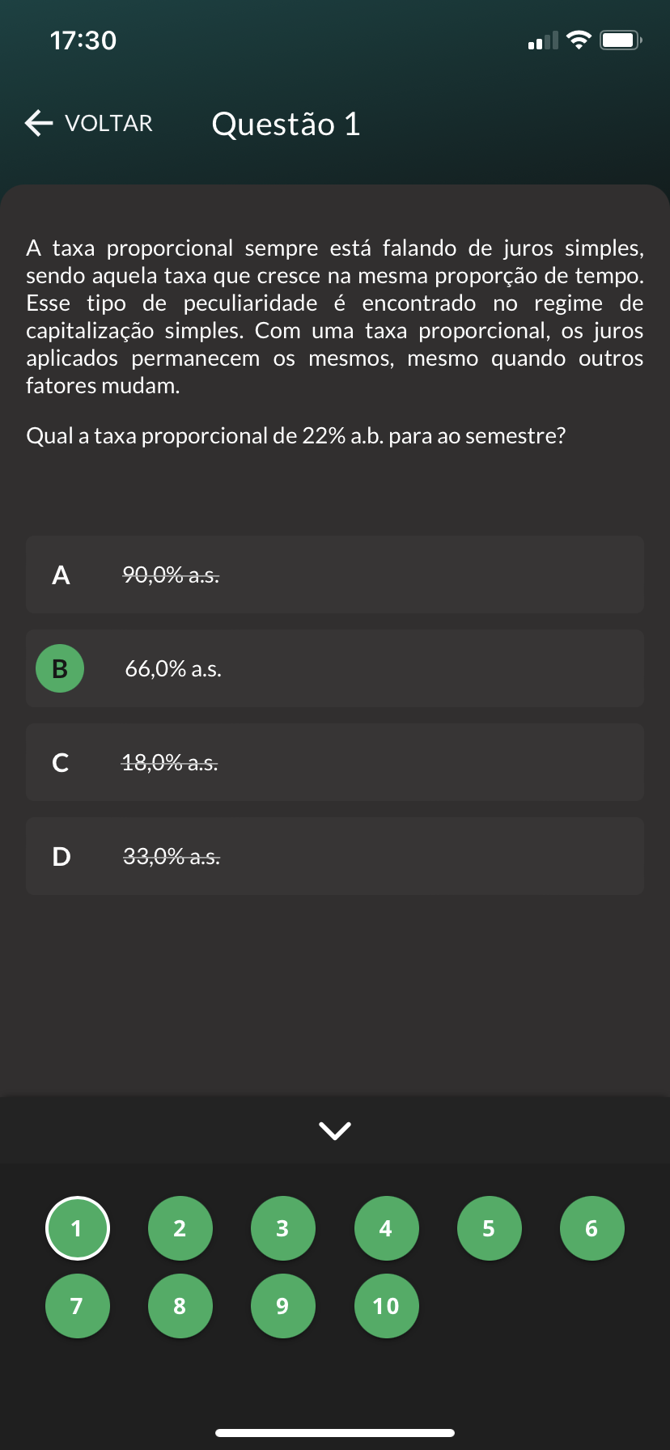Jump to question 2 bubble
670x1450 pixels.
180,1228
